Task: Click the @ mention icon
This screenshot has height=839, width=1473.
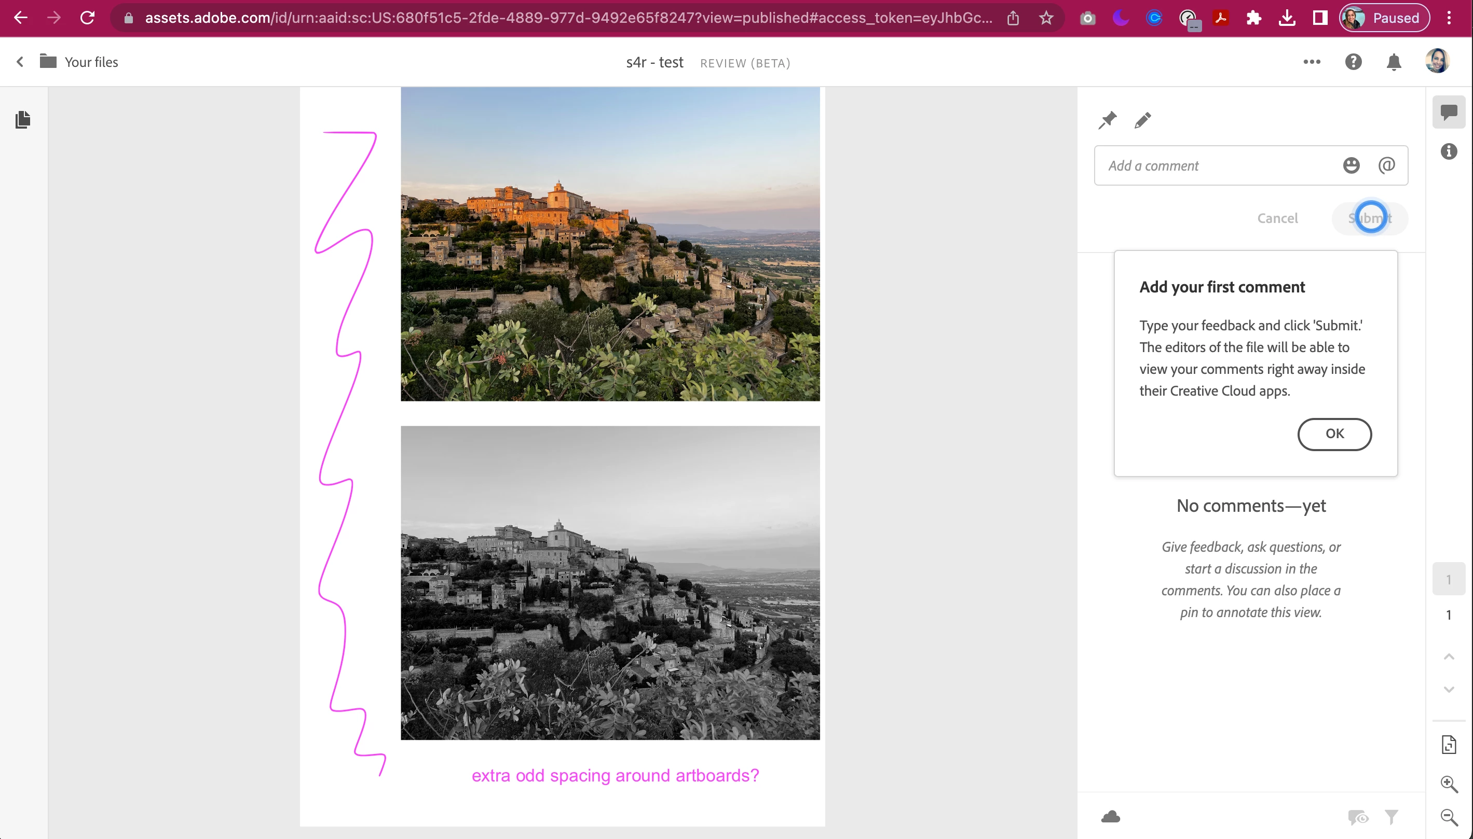Action: [x=1386, y=165]
